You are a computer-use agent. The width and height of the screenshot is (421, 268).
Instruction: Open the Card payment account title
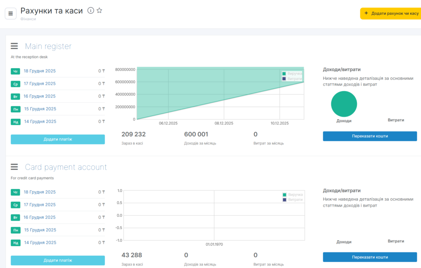pos(66,167)
